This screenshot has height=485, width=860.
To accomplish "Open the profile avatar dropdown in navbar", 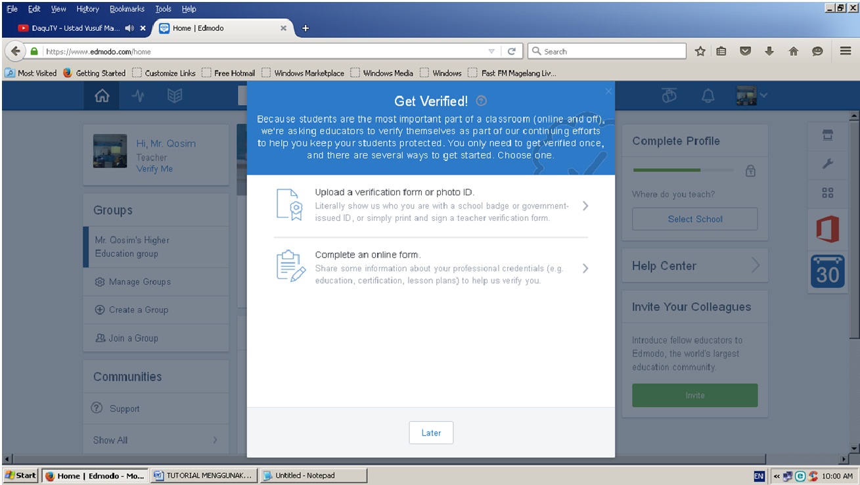I will (752, 96).
